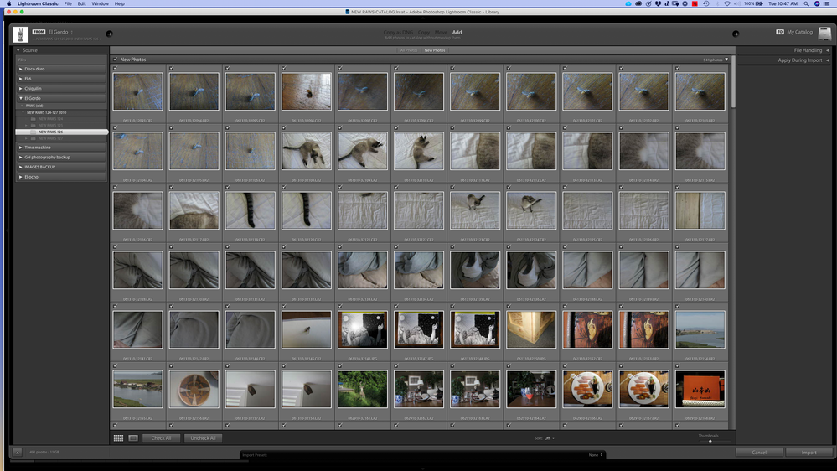Image resolution: width=837 pixels, height=471 pixels.
Task: Click the show fewer options arrow button
Action: (x=17, y=453)
